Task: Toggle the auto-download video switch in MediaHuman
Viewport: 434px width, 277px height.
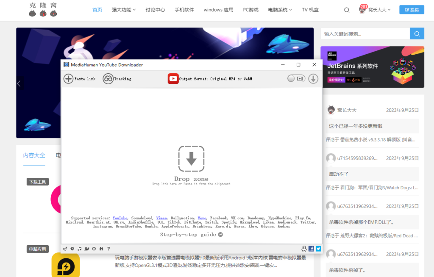Action: tap(296, 79)
